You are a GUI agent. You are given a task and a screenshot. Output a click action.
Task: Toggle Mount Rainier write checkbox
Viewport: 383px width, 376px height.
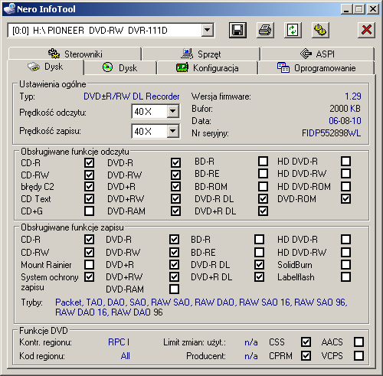pos(89,264)
